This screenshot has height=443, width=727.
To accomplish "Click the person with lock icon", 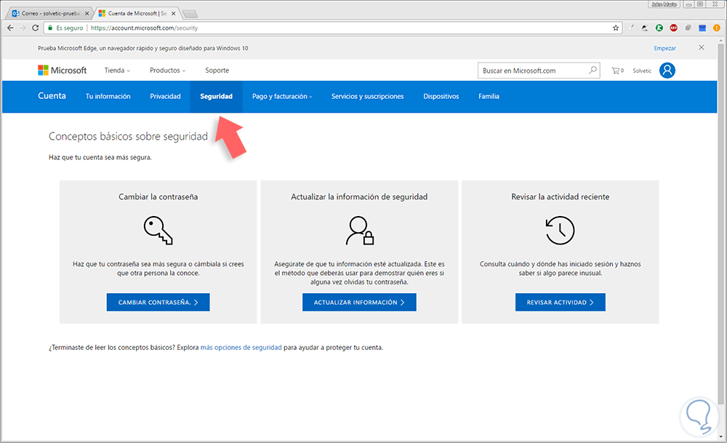I will click(360, 231).
